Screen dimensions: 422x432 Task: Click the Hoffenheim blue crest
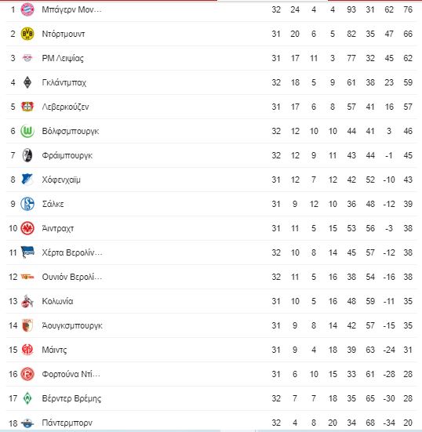point(27,180)
